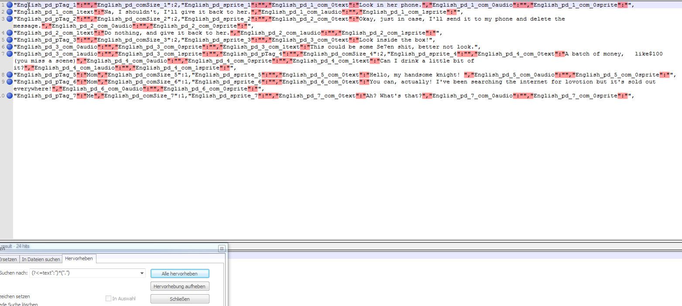The image size is (682, 306).
Task: Click the 'result - 24 hits' panel title
Action: tap(15, 246)
